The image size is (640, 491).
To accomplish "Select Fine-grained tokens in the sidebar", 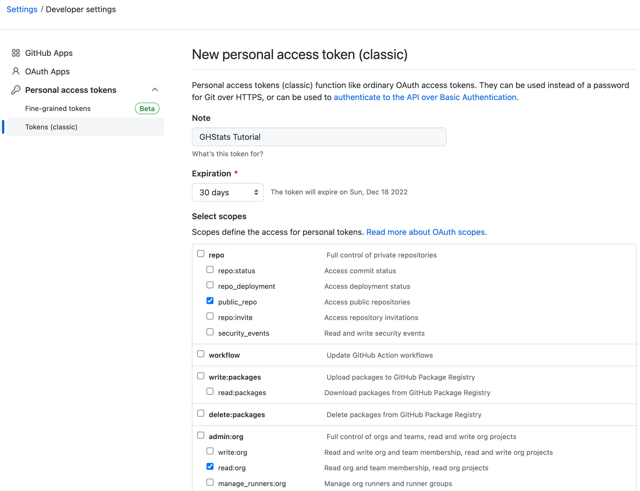I will click(x=57, y=108).
